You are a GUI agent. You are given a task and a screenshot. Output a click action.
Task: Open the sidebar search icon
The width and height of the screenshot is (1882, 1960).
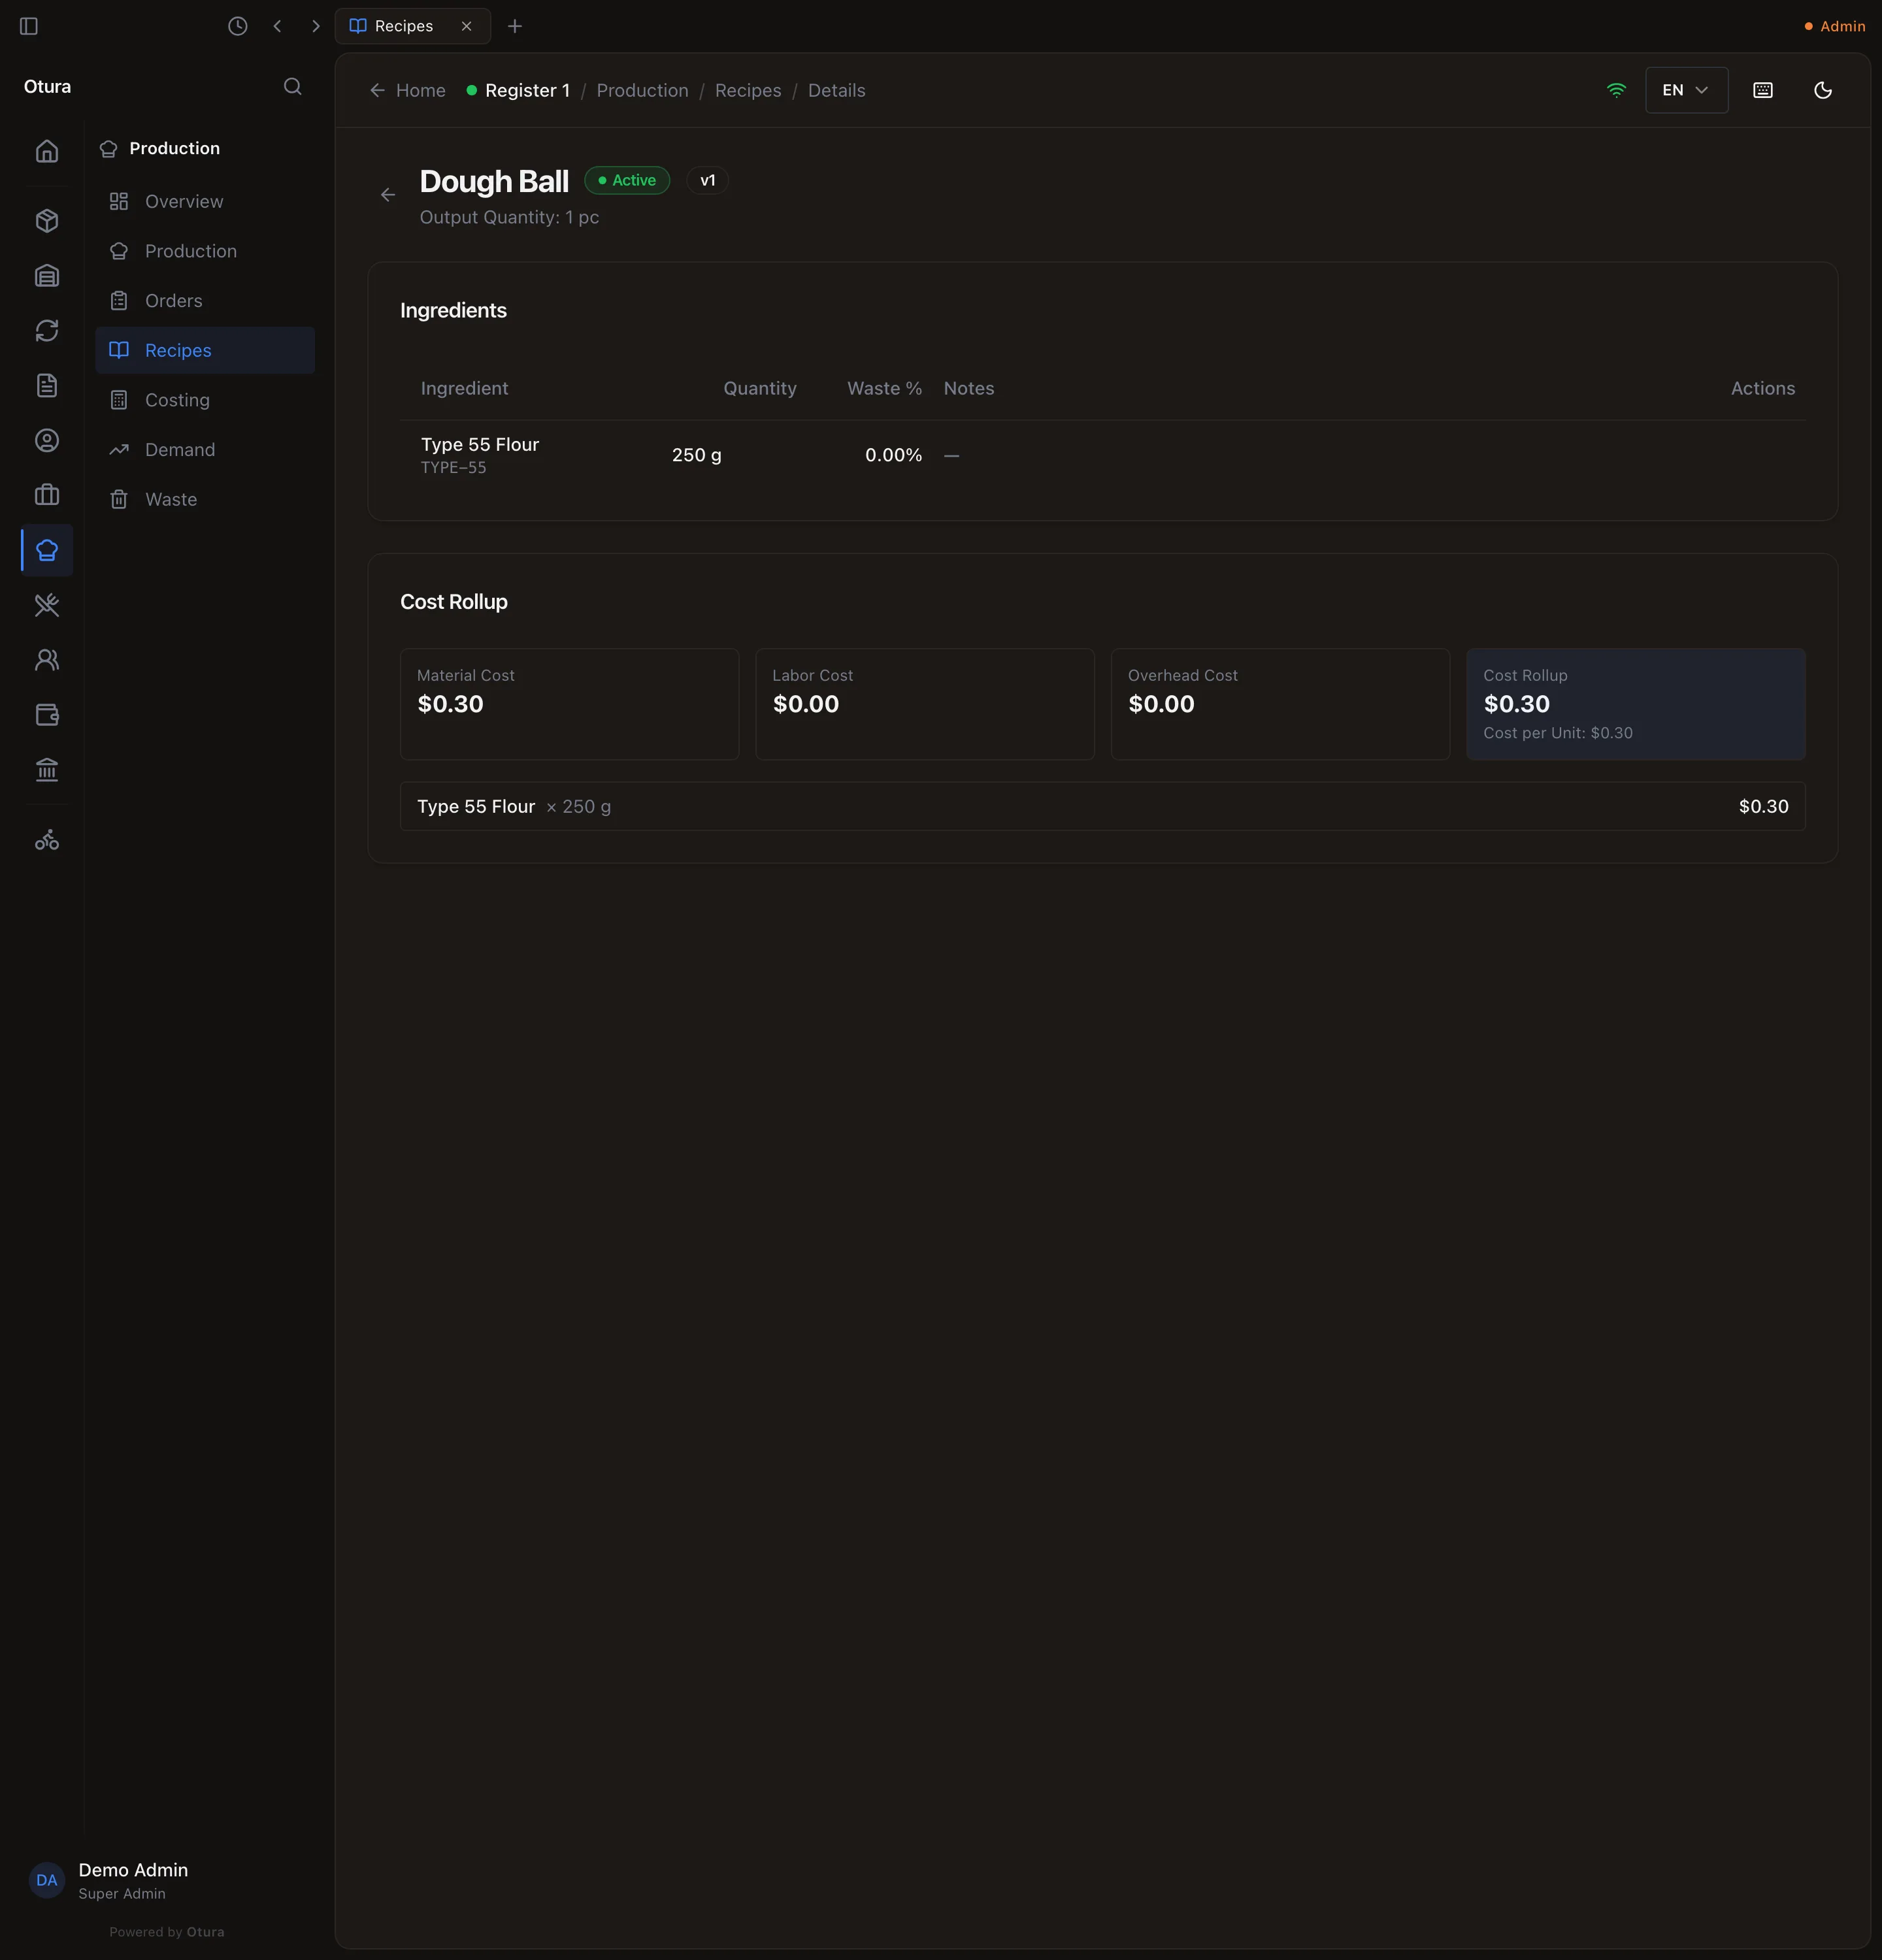pos(292,87)
